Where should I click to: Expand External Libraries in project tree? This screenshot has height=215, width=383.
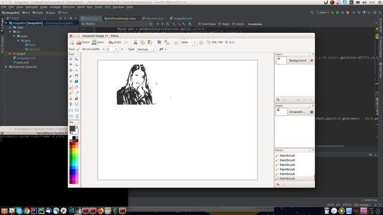tap(6, 67)
